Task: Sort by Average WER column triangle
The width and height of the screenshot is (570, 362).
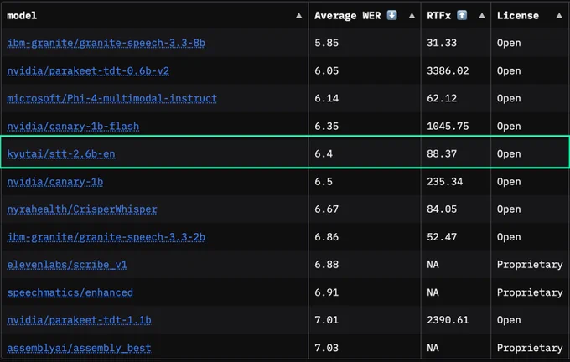Action: pyautogui.click(x=412, y=16)
